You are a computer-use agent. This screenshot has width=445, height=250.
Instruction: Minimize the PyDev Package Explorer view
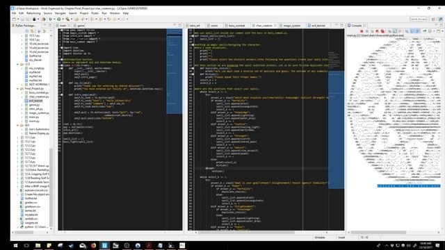click(44, 25)
